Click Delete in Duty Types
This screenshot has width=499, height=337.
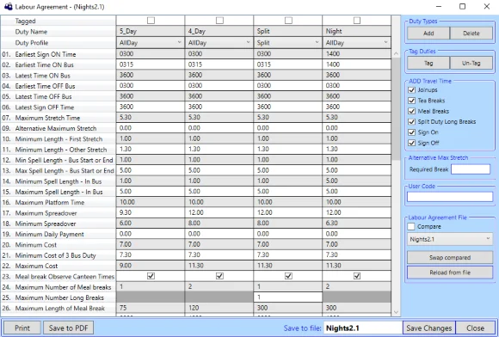click(471, 33)
